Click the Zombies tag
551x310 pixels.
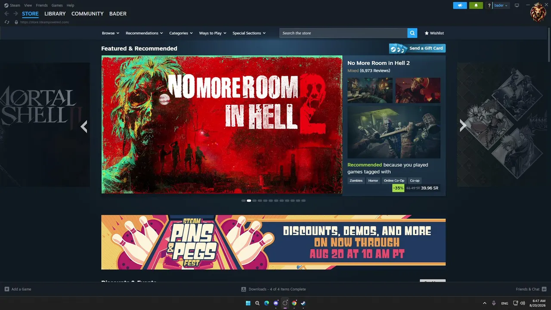(x=356, y=181)
